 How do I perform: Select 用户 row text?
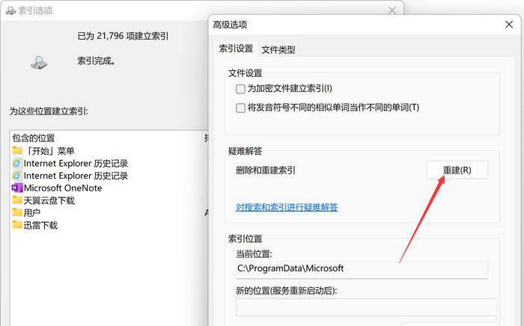point(32,212)
